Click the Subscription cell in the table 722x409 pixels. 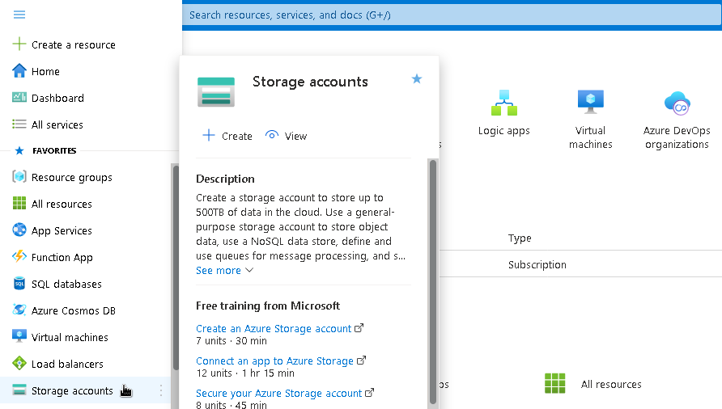(537, 264)
